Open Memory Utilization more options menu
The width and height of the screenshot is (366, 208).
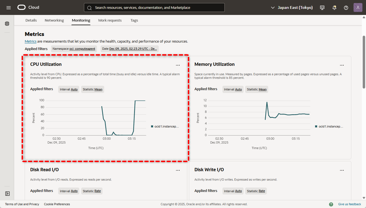point(342,65)
